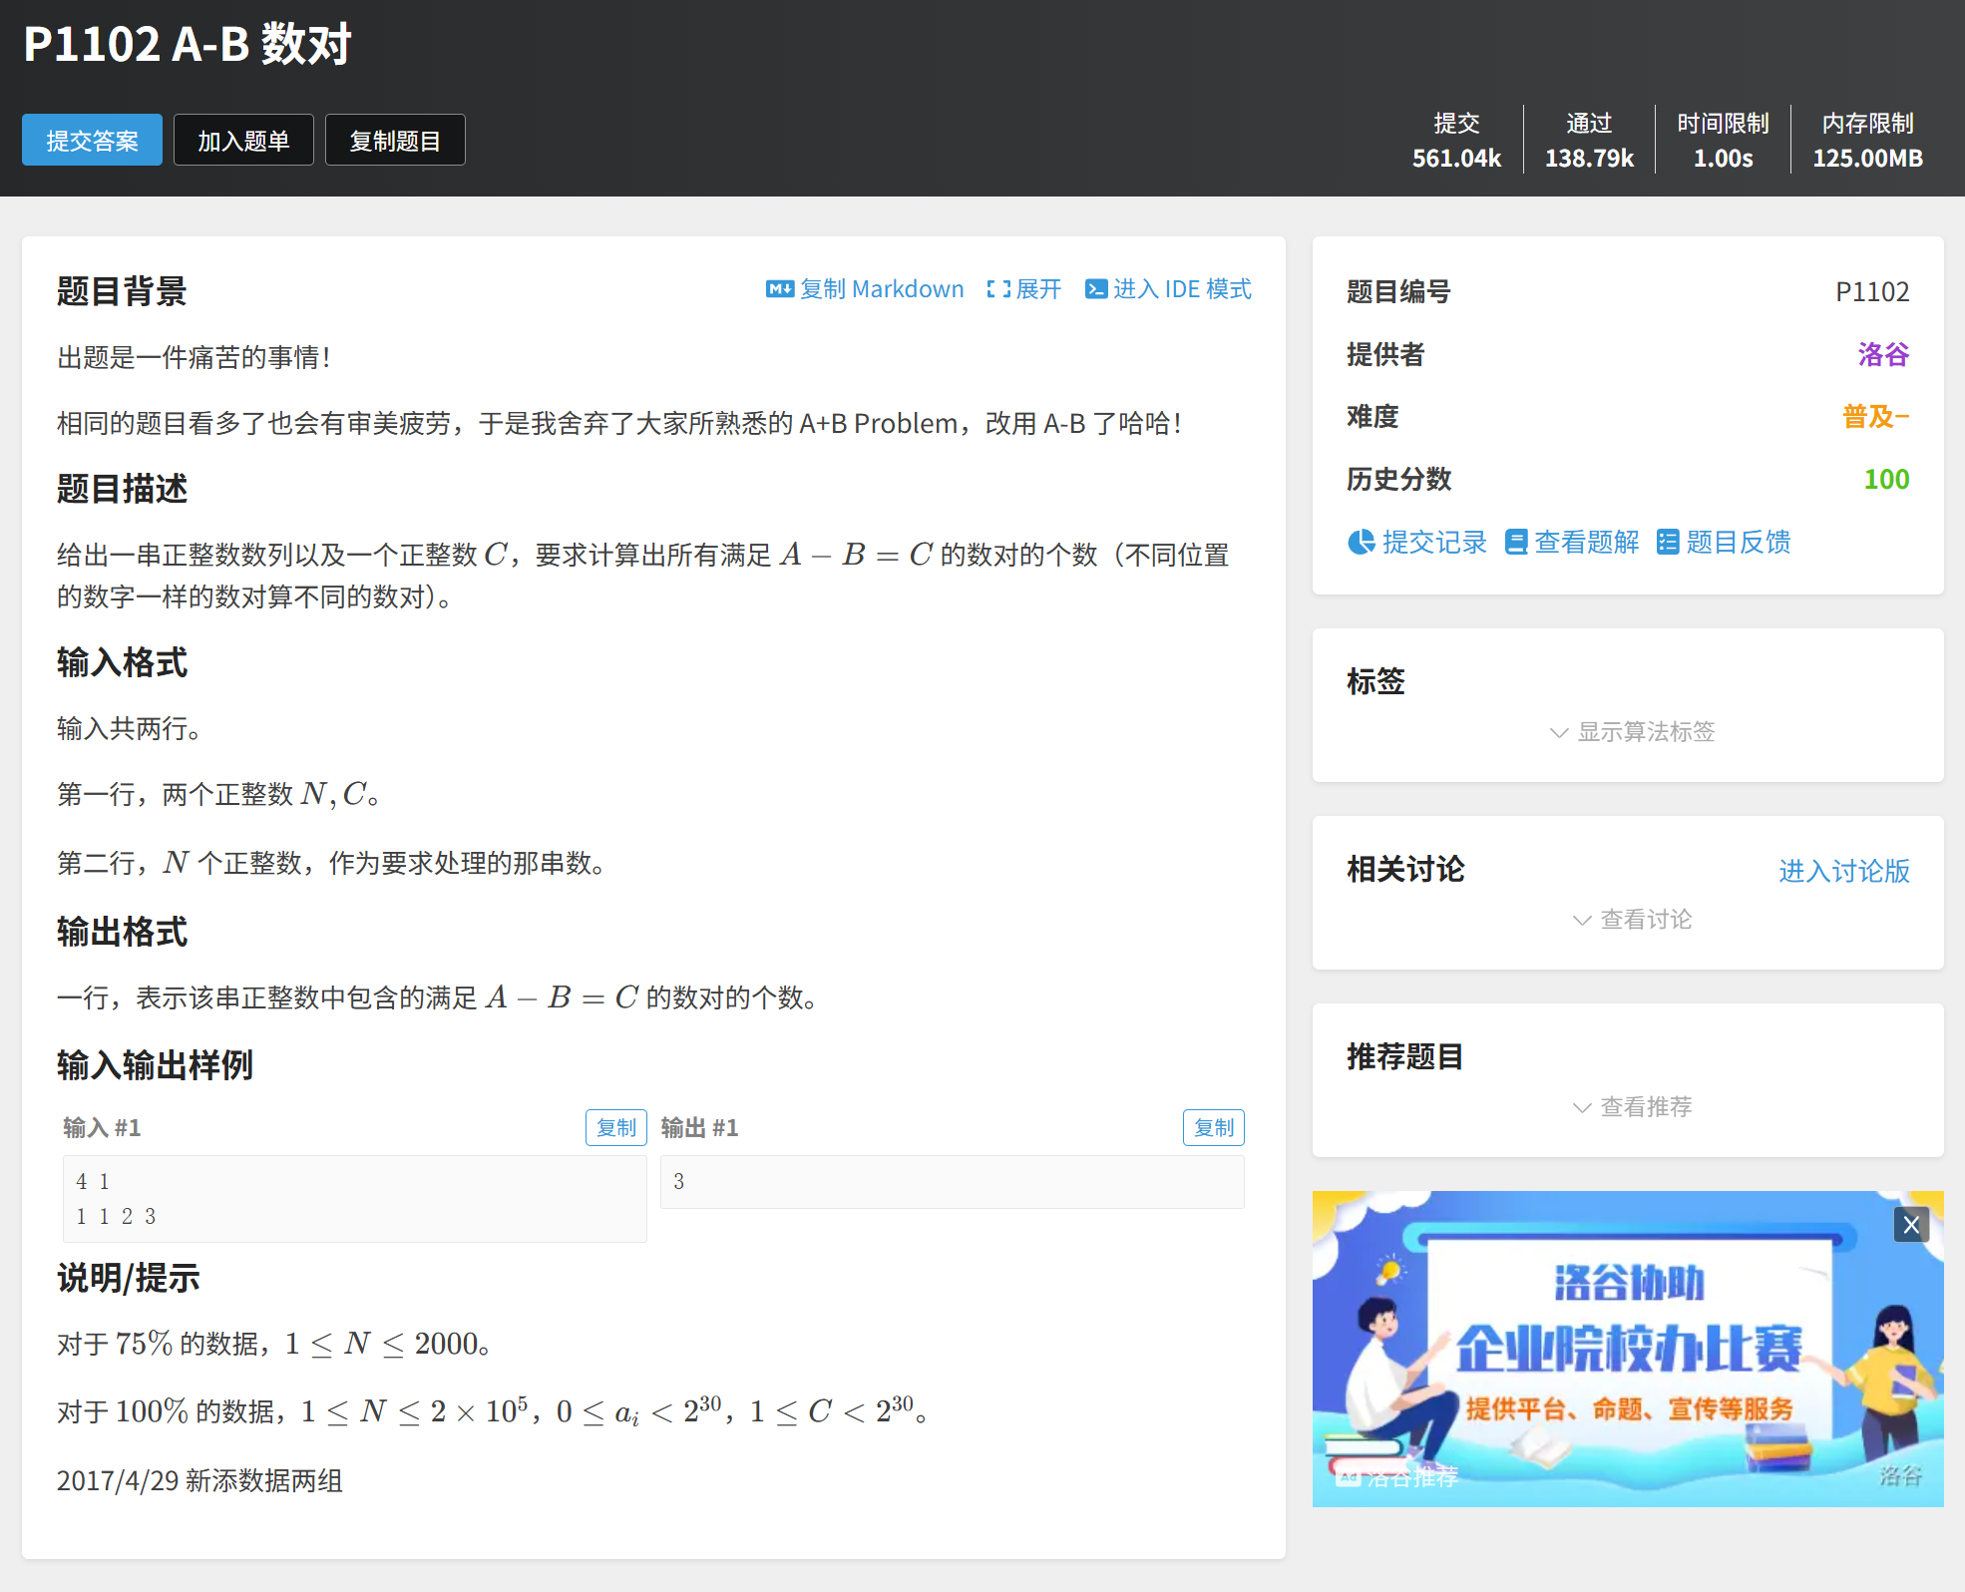
Task: Copy sample input #1 with 复制
Action: (x=615, y=1127)
